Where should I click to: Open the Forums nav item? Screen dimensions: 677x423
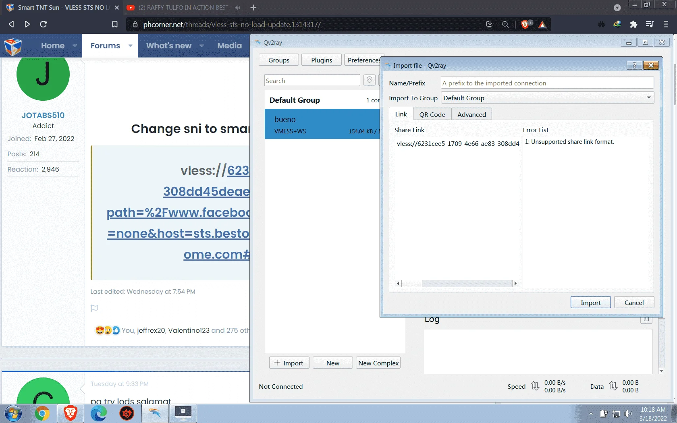coord(105,46)
